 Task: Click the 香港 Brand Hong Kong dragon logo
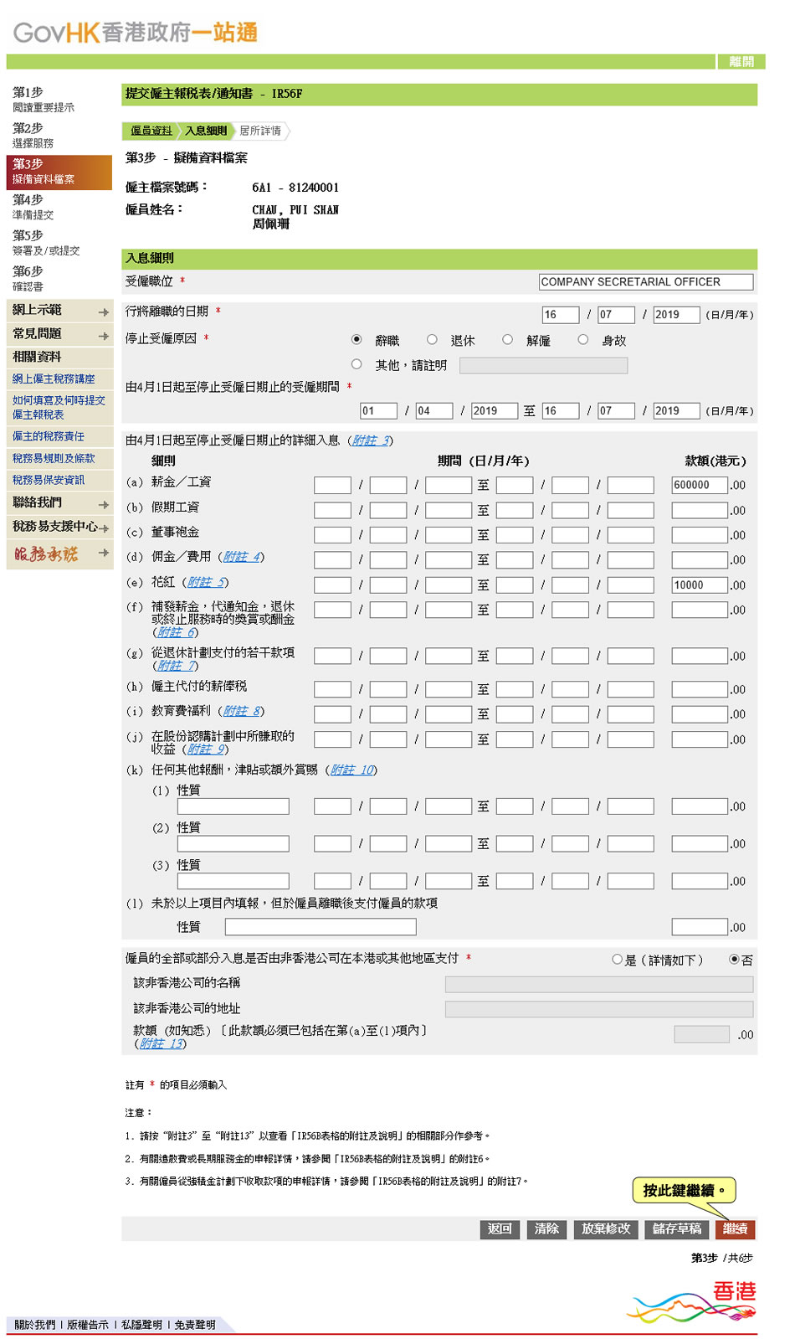point(693,1301)
